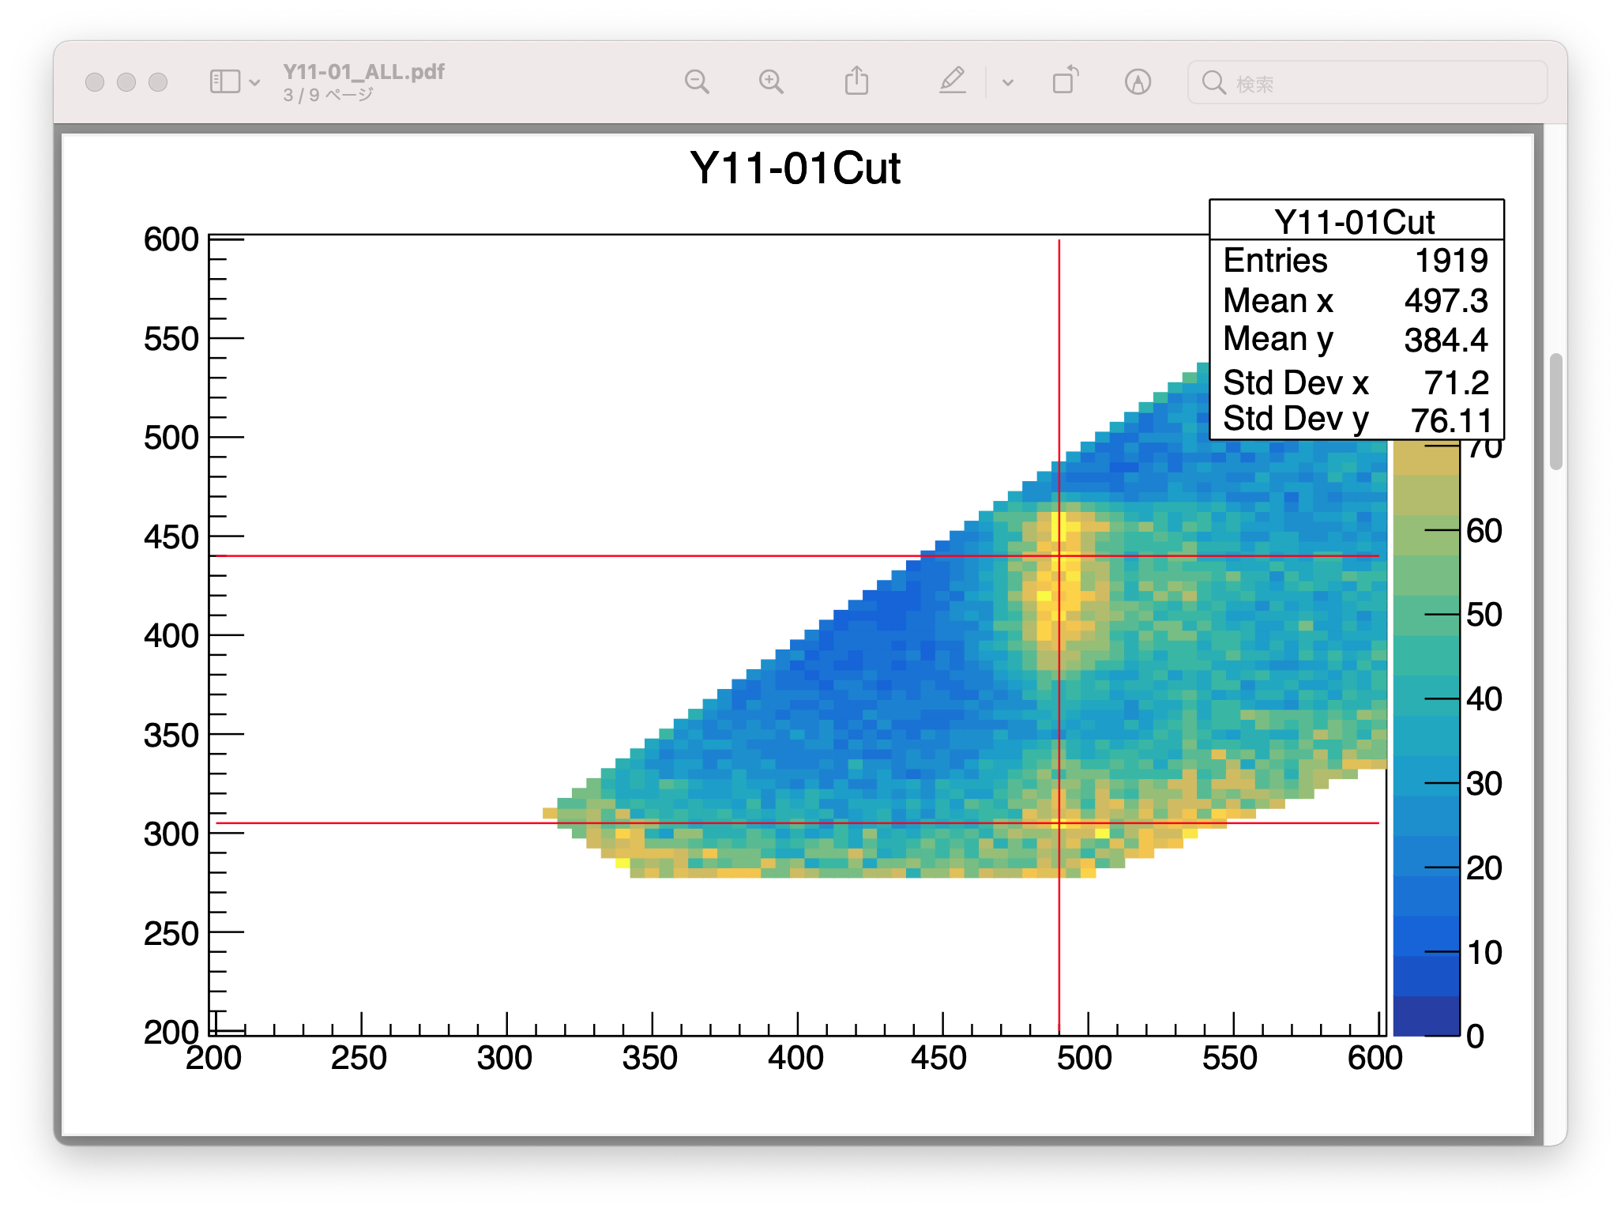Click into the search field
This screenshot has width=1621, height=1212.
click(x=1367, y=82)
